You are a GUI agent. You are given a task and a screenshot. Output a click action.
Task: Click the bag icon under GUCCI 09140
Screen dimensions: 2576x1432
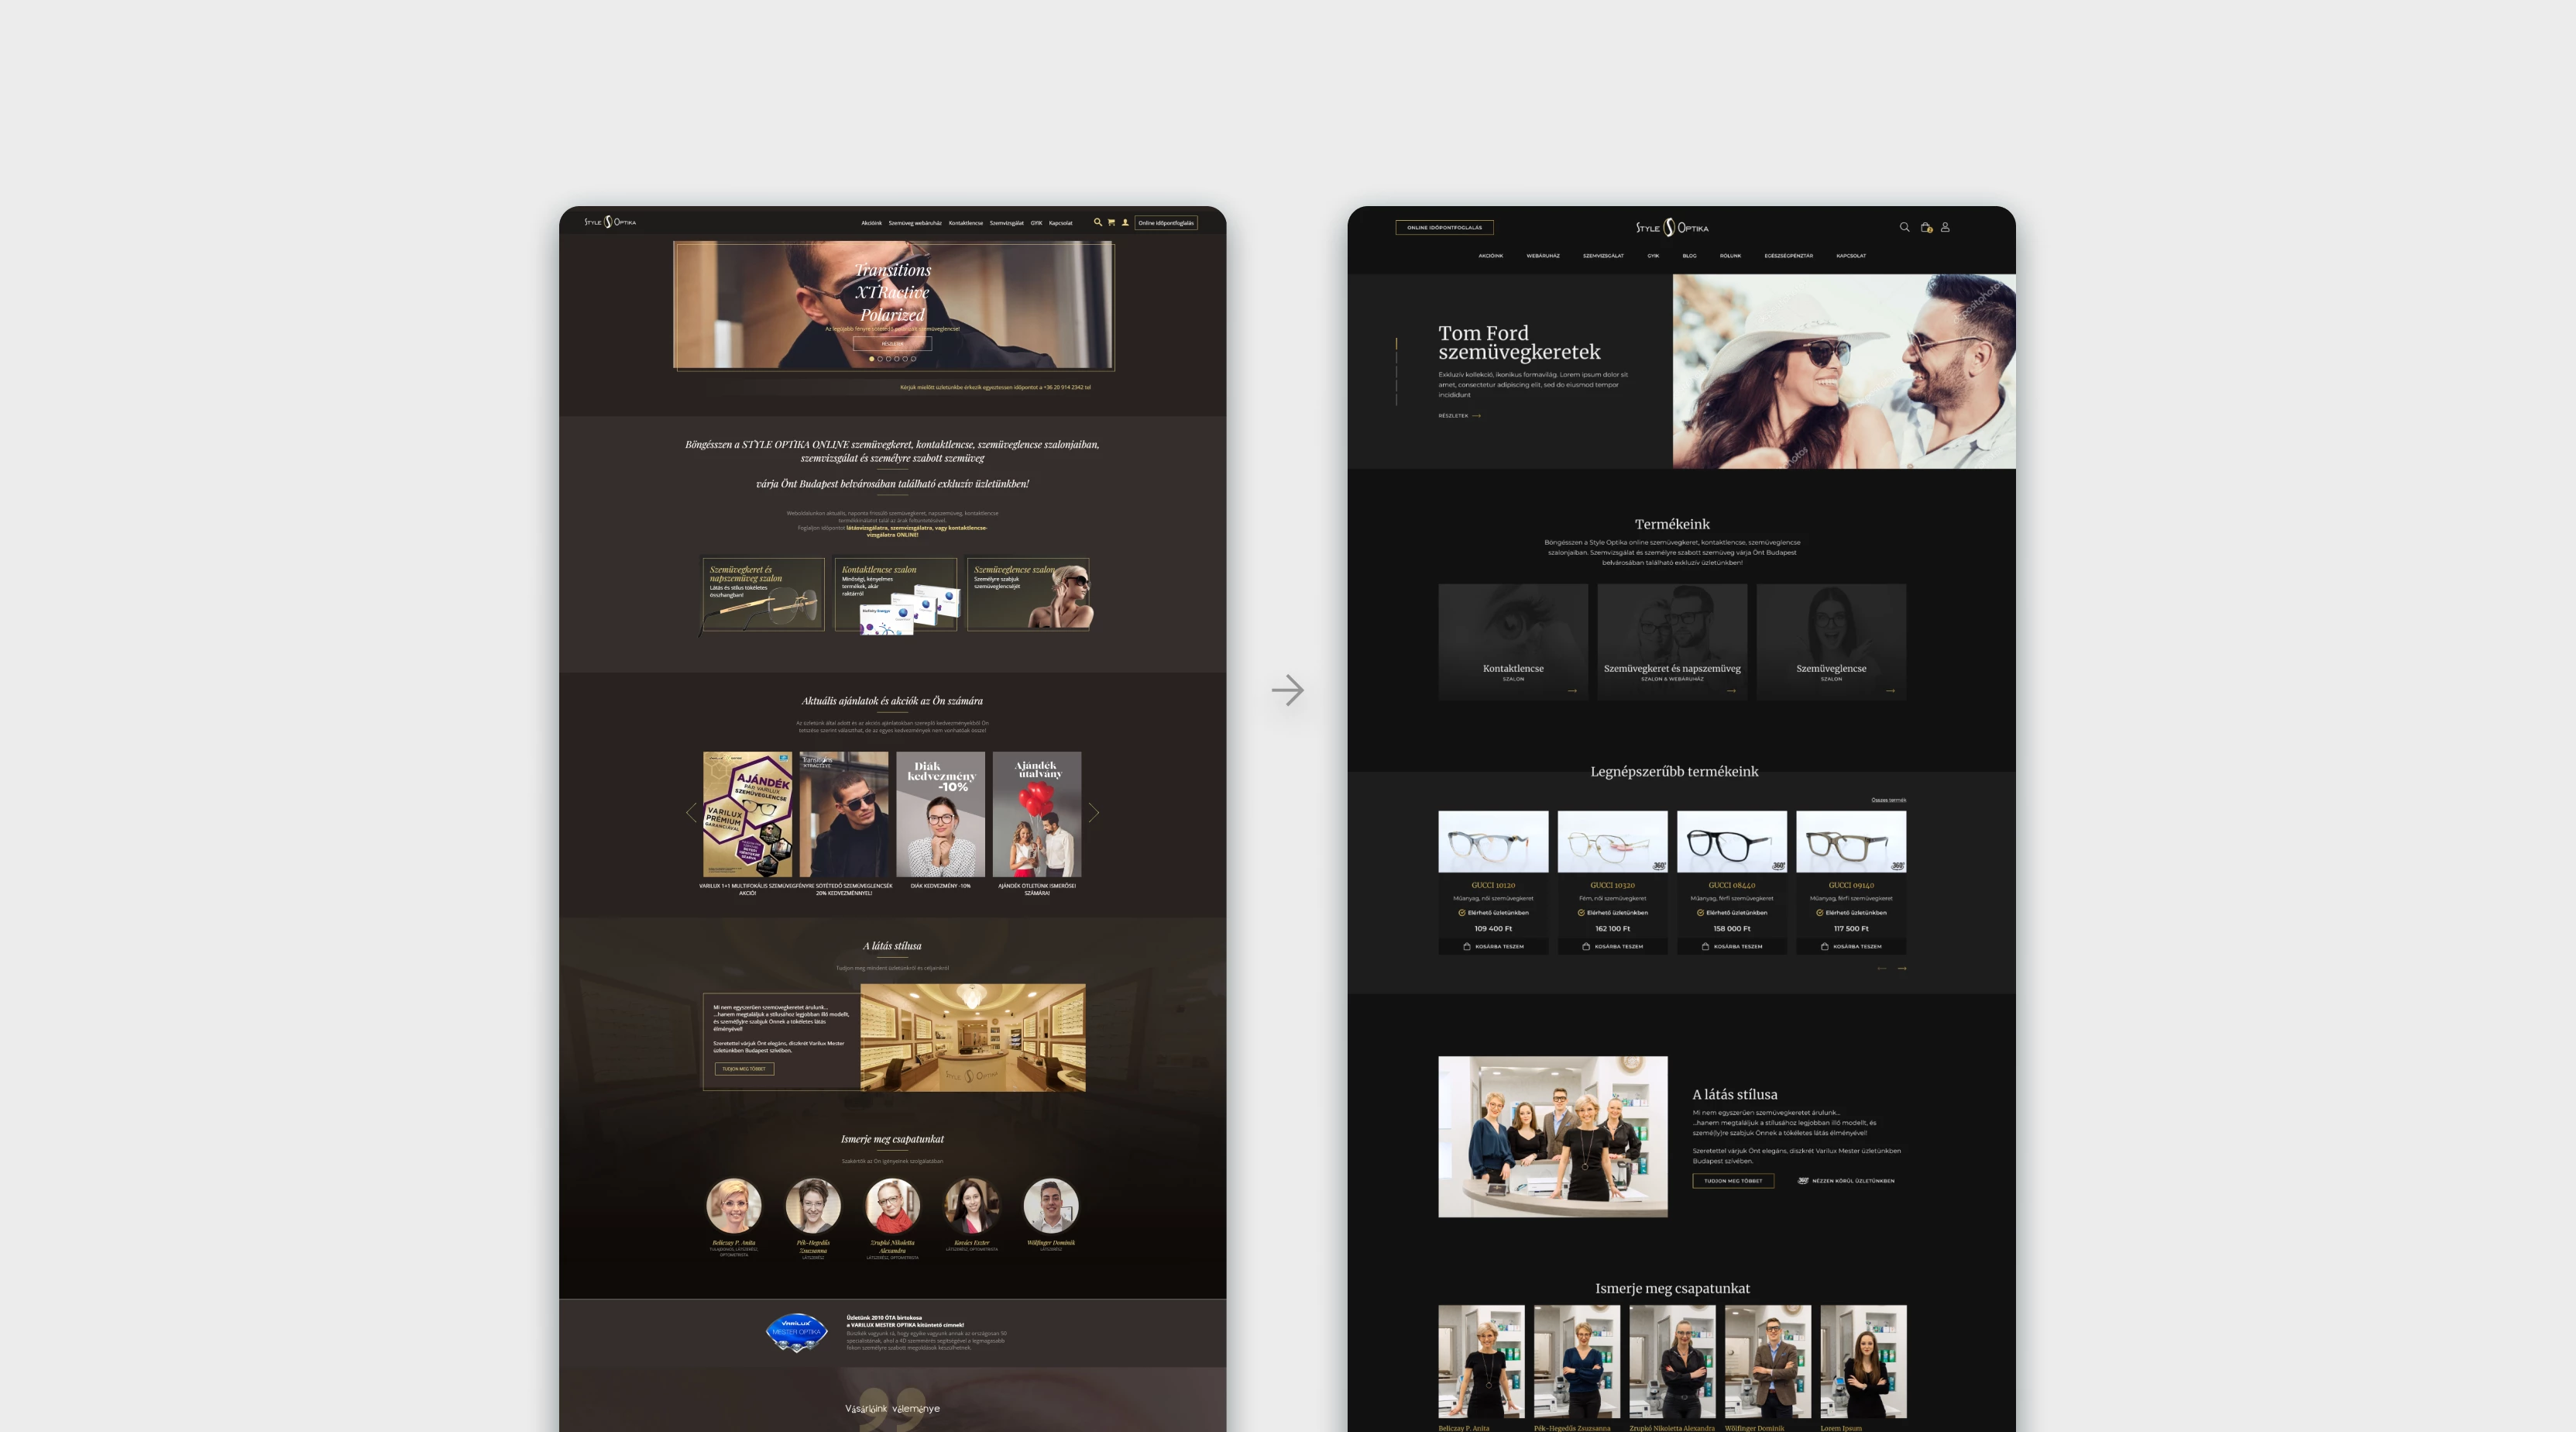click(1824, 945)
